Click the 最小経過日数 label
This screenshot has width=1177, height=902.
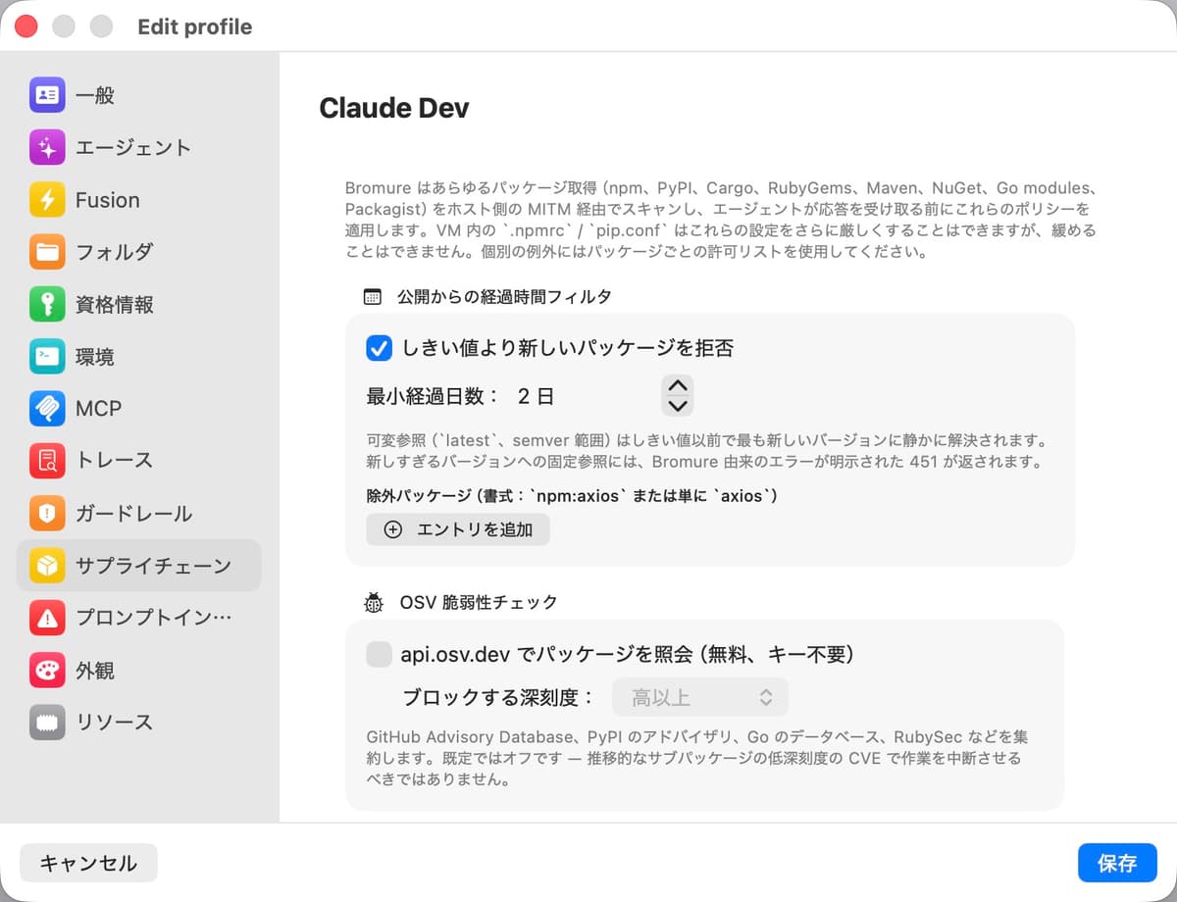coord(433,396)
